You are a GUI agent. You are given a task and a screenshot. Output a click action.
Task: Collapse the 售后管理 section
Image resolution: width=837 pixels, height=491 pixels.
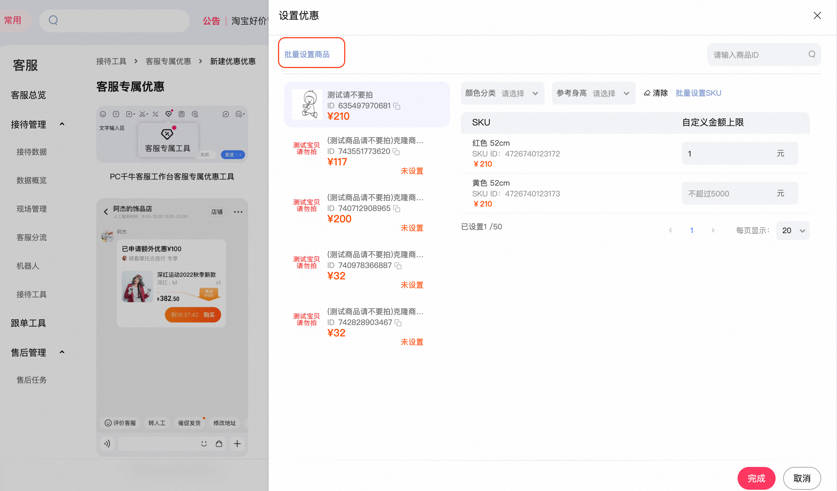pyautogui.click(x=62, y=352)
